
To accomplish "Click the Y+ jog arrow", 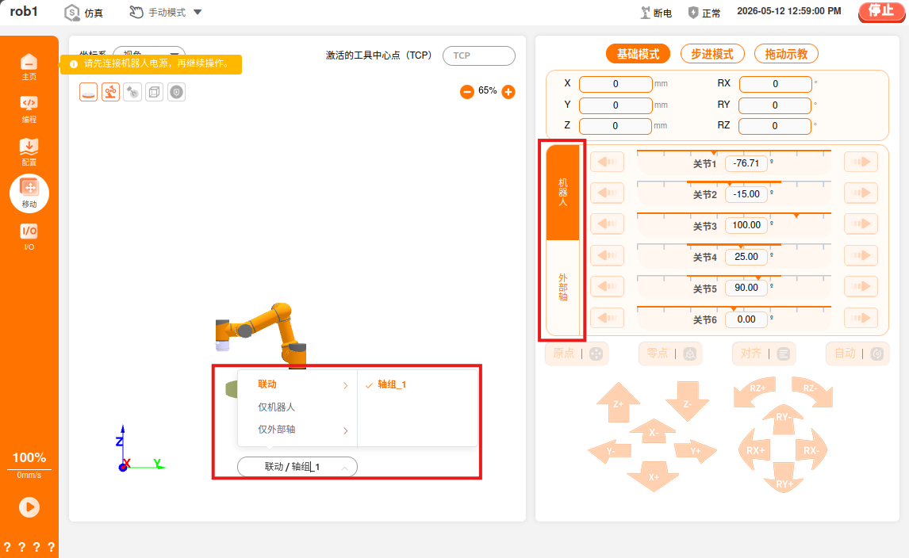I will (x=695, y=451).
